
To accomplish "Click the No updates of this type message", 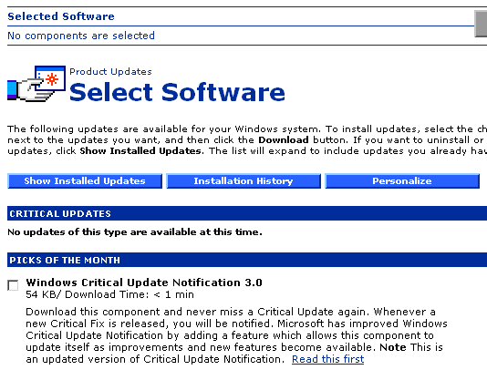I will 135,231.
